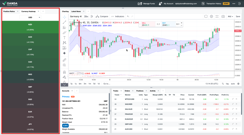Open Manage Funds
The width and height of the screenshot is (244, 135).
[146, 4]
